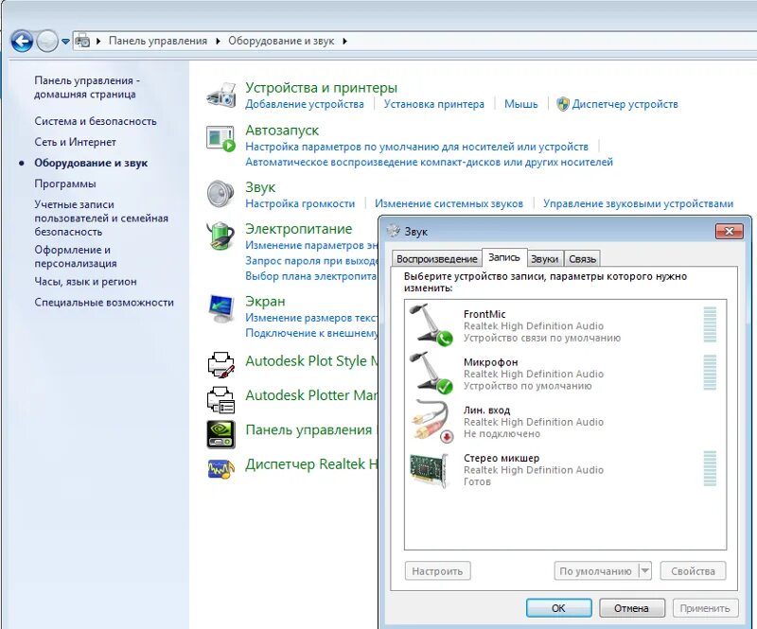This screenshot has height=629, width=757.
Task: Click the Звук speaker icon
Action: click(220, 194)
